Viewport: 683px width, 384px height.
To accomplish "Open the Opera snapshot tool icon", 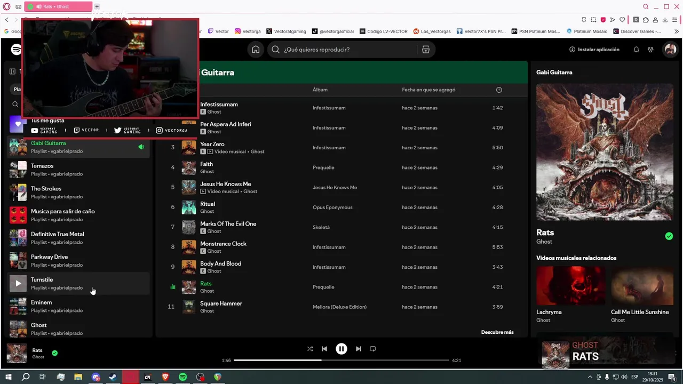I will coord(593,20).
